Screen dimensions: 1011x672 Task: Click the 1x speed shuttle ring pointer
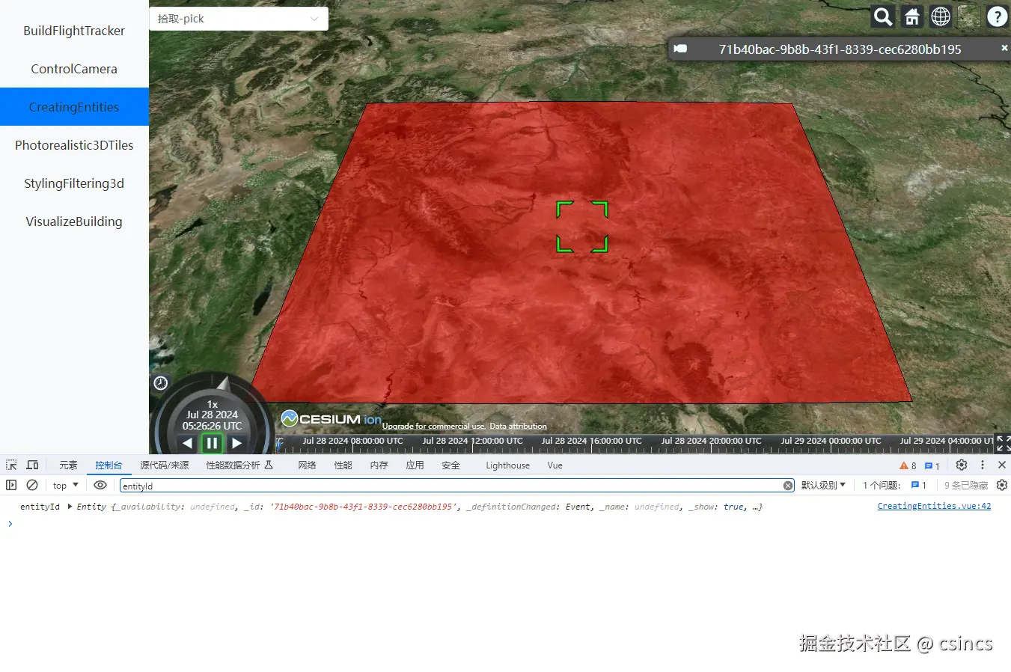pyautogui.click(x=222, y=385)
